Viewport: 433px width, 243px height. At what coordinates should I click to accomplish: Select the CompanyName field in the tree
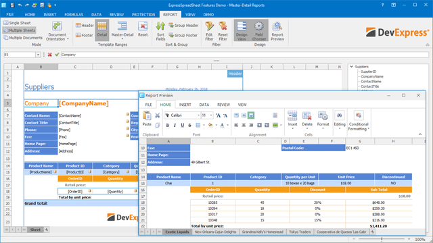[x=372, y=76]
